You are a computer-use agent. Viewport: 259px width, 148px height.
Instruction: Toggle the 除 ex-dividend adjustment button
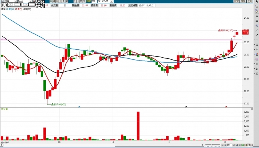[67, 1]
